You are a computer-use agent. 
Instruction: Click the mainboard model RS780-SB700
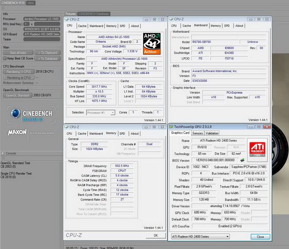point(215,42)
